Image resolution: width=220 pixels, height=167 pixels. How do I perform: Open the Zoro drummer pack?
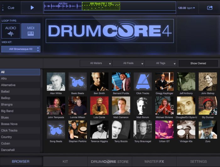208,130
